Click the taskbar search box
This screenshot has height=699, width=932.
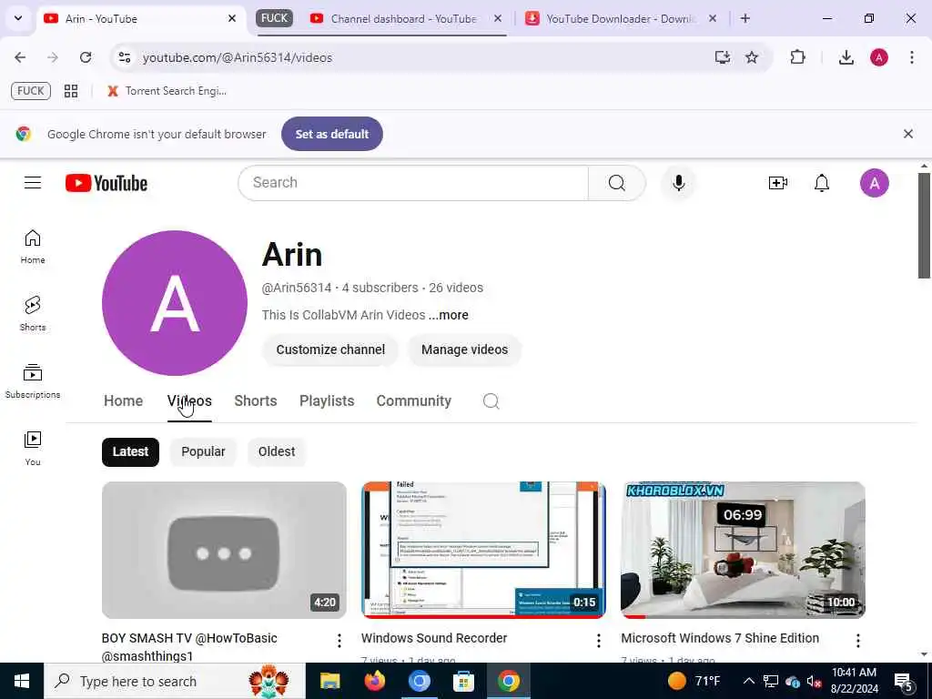click(x=175, y=681)
